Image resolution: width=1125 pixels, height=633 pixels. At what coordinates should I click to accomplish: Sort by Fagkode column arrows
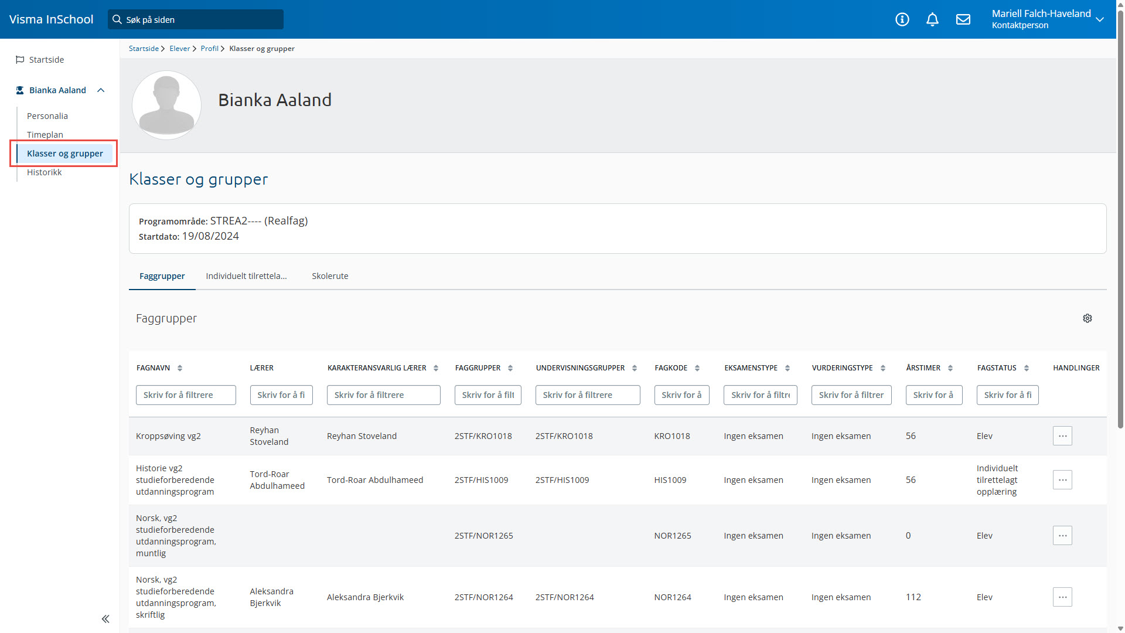[x=697, y=368]
